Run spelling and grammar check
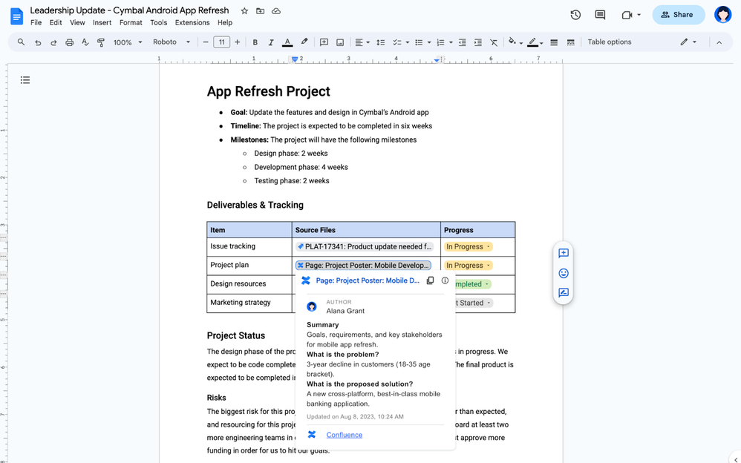 click(85, 42)
